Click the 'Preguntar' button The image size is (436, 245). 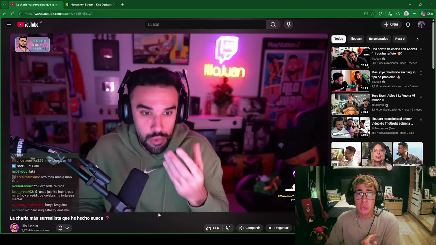tap(278, 228)
